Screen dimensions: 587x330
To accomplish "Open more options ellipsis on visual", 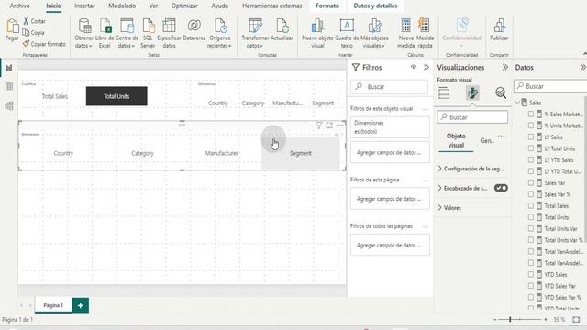I will click(339, 126).
